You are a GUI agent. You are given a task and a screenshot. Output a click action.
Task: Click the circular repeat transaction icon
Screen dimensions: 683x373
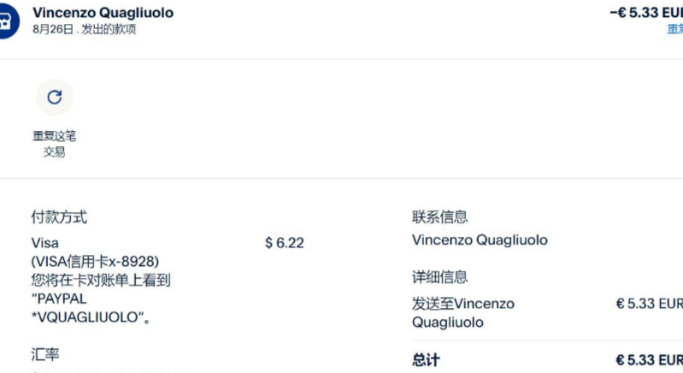tap(55, 98)
